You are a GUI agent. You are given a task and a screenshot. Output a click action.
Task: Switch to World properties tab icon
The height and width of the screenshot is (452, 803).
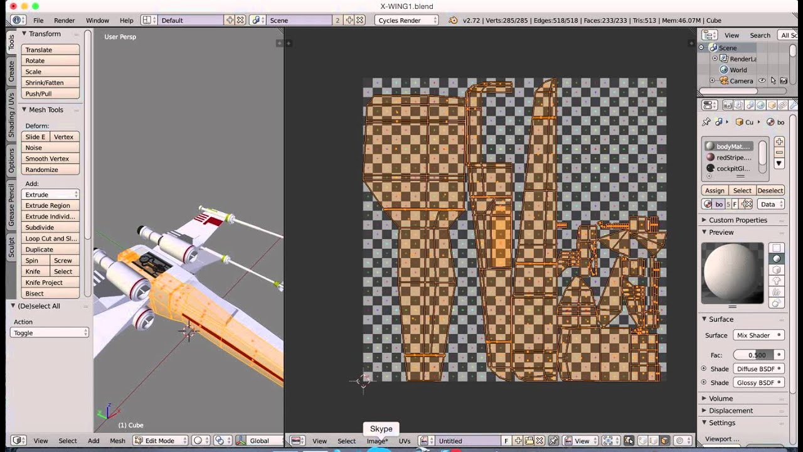pos(761,105)
